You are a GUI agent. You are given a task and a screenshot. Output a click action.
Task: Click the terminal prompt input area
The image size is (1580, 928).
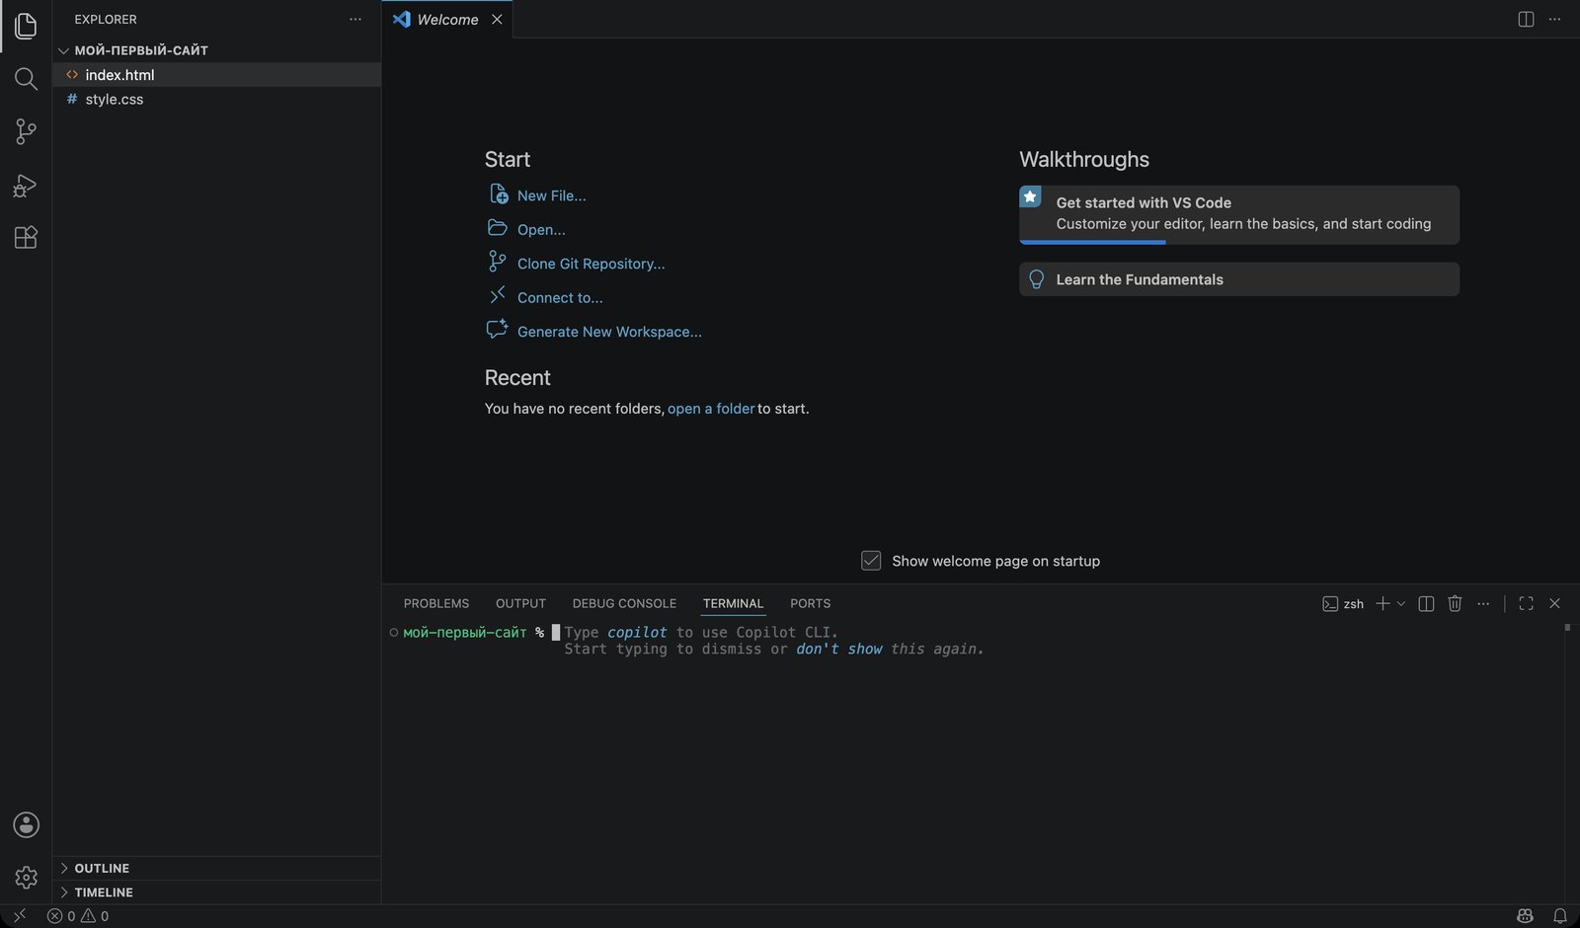coord(556,633)
